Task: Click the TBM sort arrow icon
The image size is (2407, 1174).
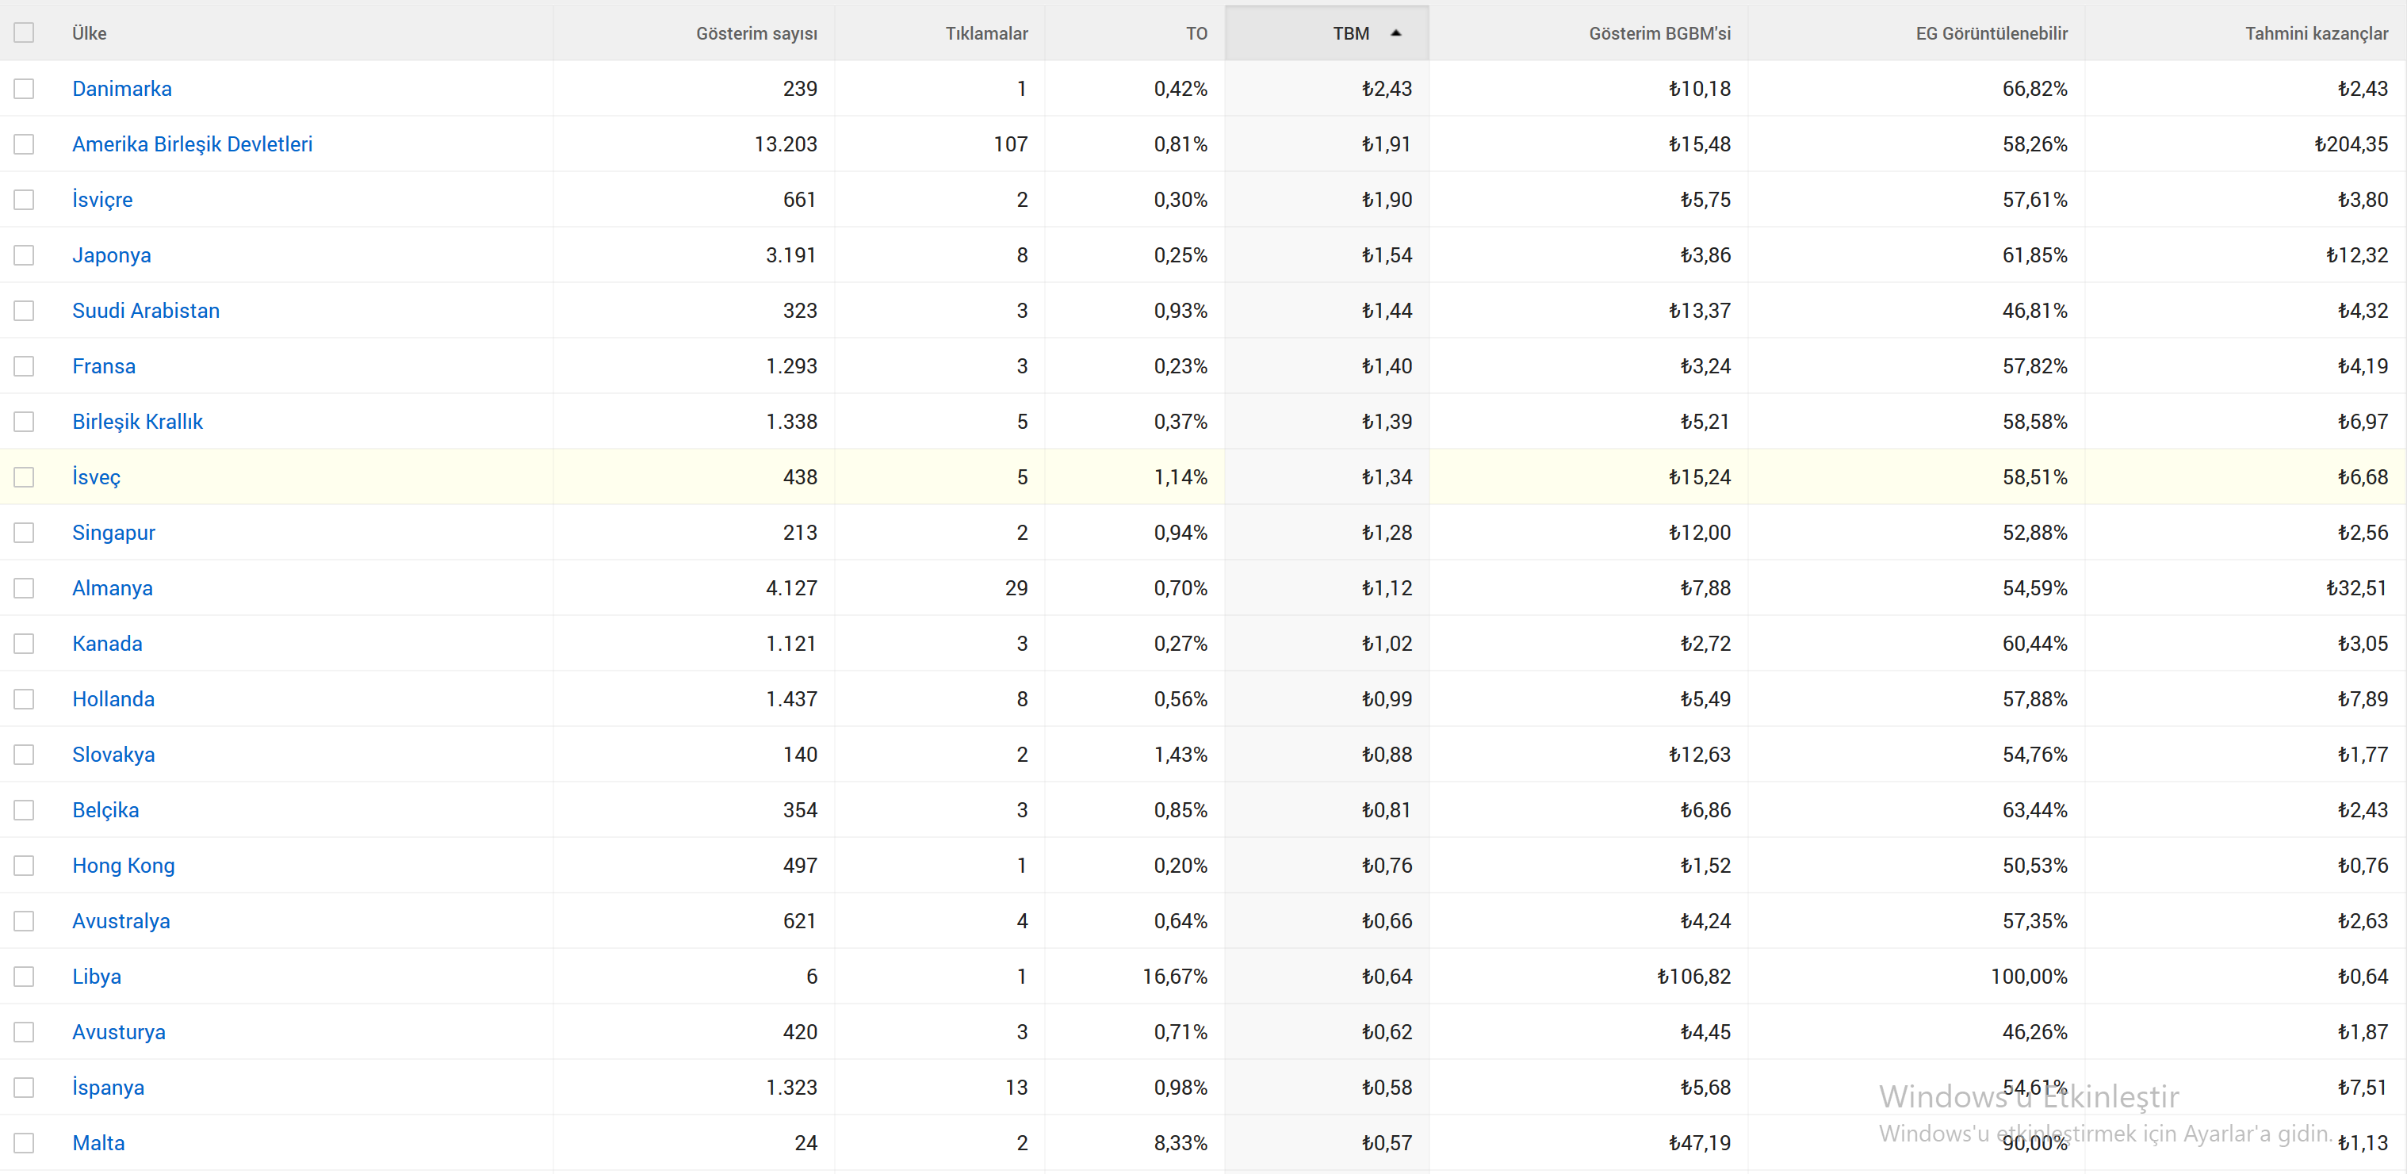Action: coord(1396,33)
